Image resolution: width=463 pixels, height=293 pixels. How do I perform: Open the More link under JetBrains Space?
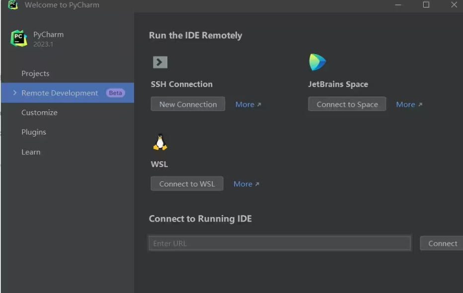pyautogui.click(x=409, y=104)
